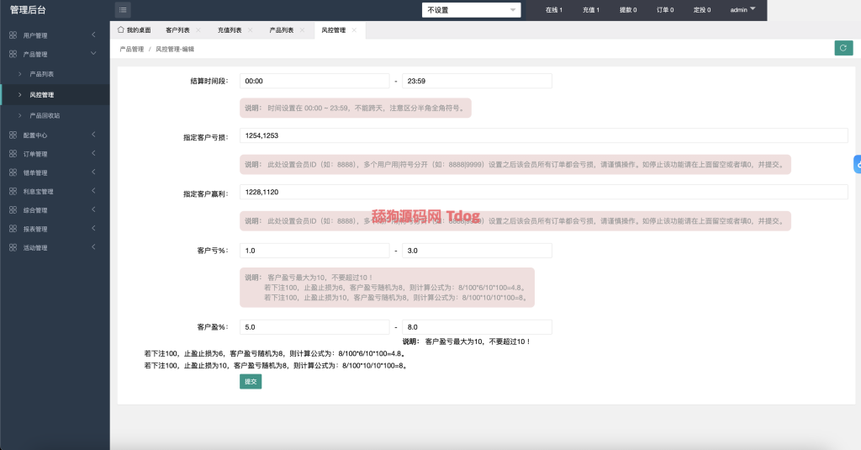Click the 充值 1 notification link

[x=590, y=10]
